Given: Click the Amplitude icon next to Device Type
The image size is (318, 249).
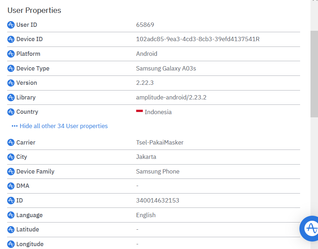Looking at the screenshot, I should (x=11, y=69).
